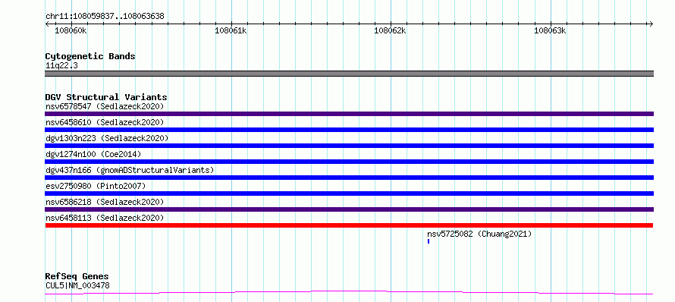The image size is (675, 302).
Task: Open the RefSeq Genes track heading
Action: coord(77,277)
